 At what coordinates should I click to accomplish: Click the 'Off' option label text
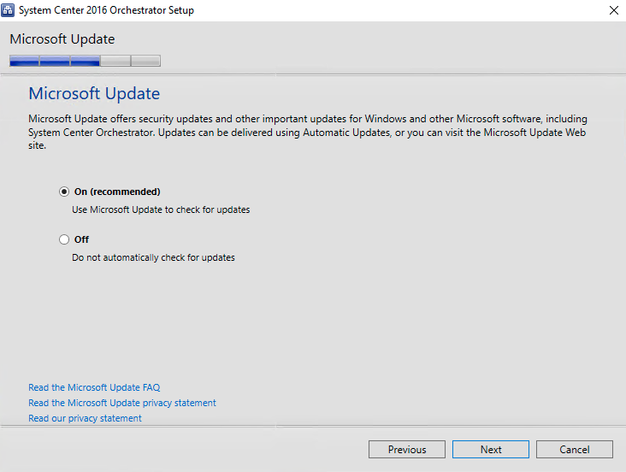click(81, 239)
